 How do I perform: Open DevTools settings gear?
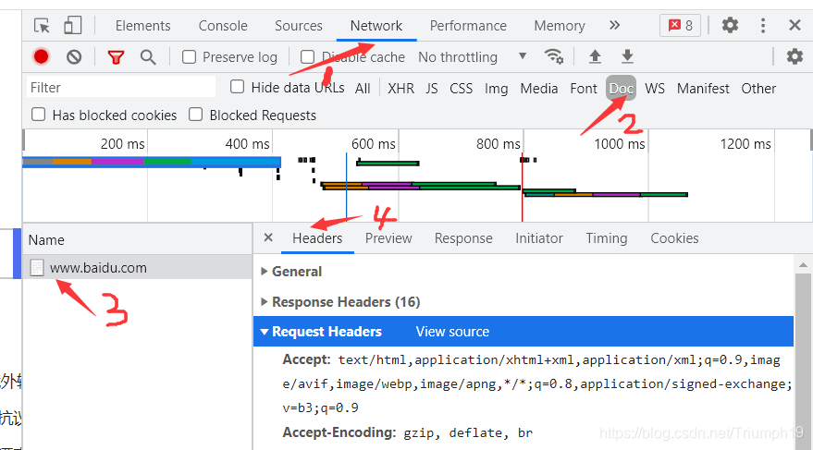point(730,25)
